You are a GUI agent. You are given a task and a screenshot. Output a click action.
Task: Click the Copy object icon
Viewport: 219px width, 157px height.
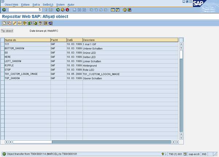tap(9, 23)
